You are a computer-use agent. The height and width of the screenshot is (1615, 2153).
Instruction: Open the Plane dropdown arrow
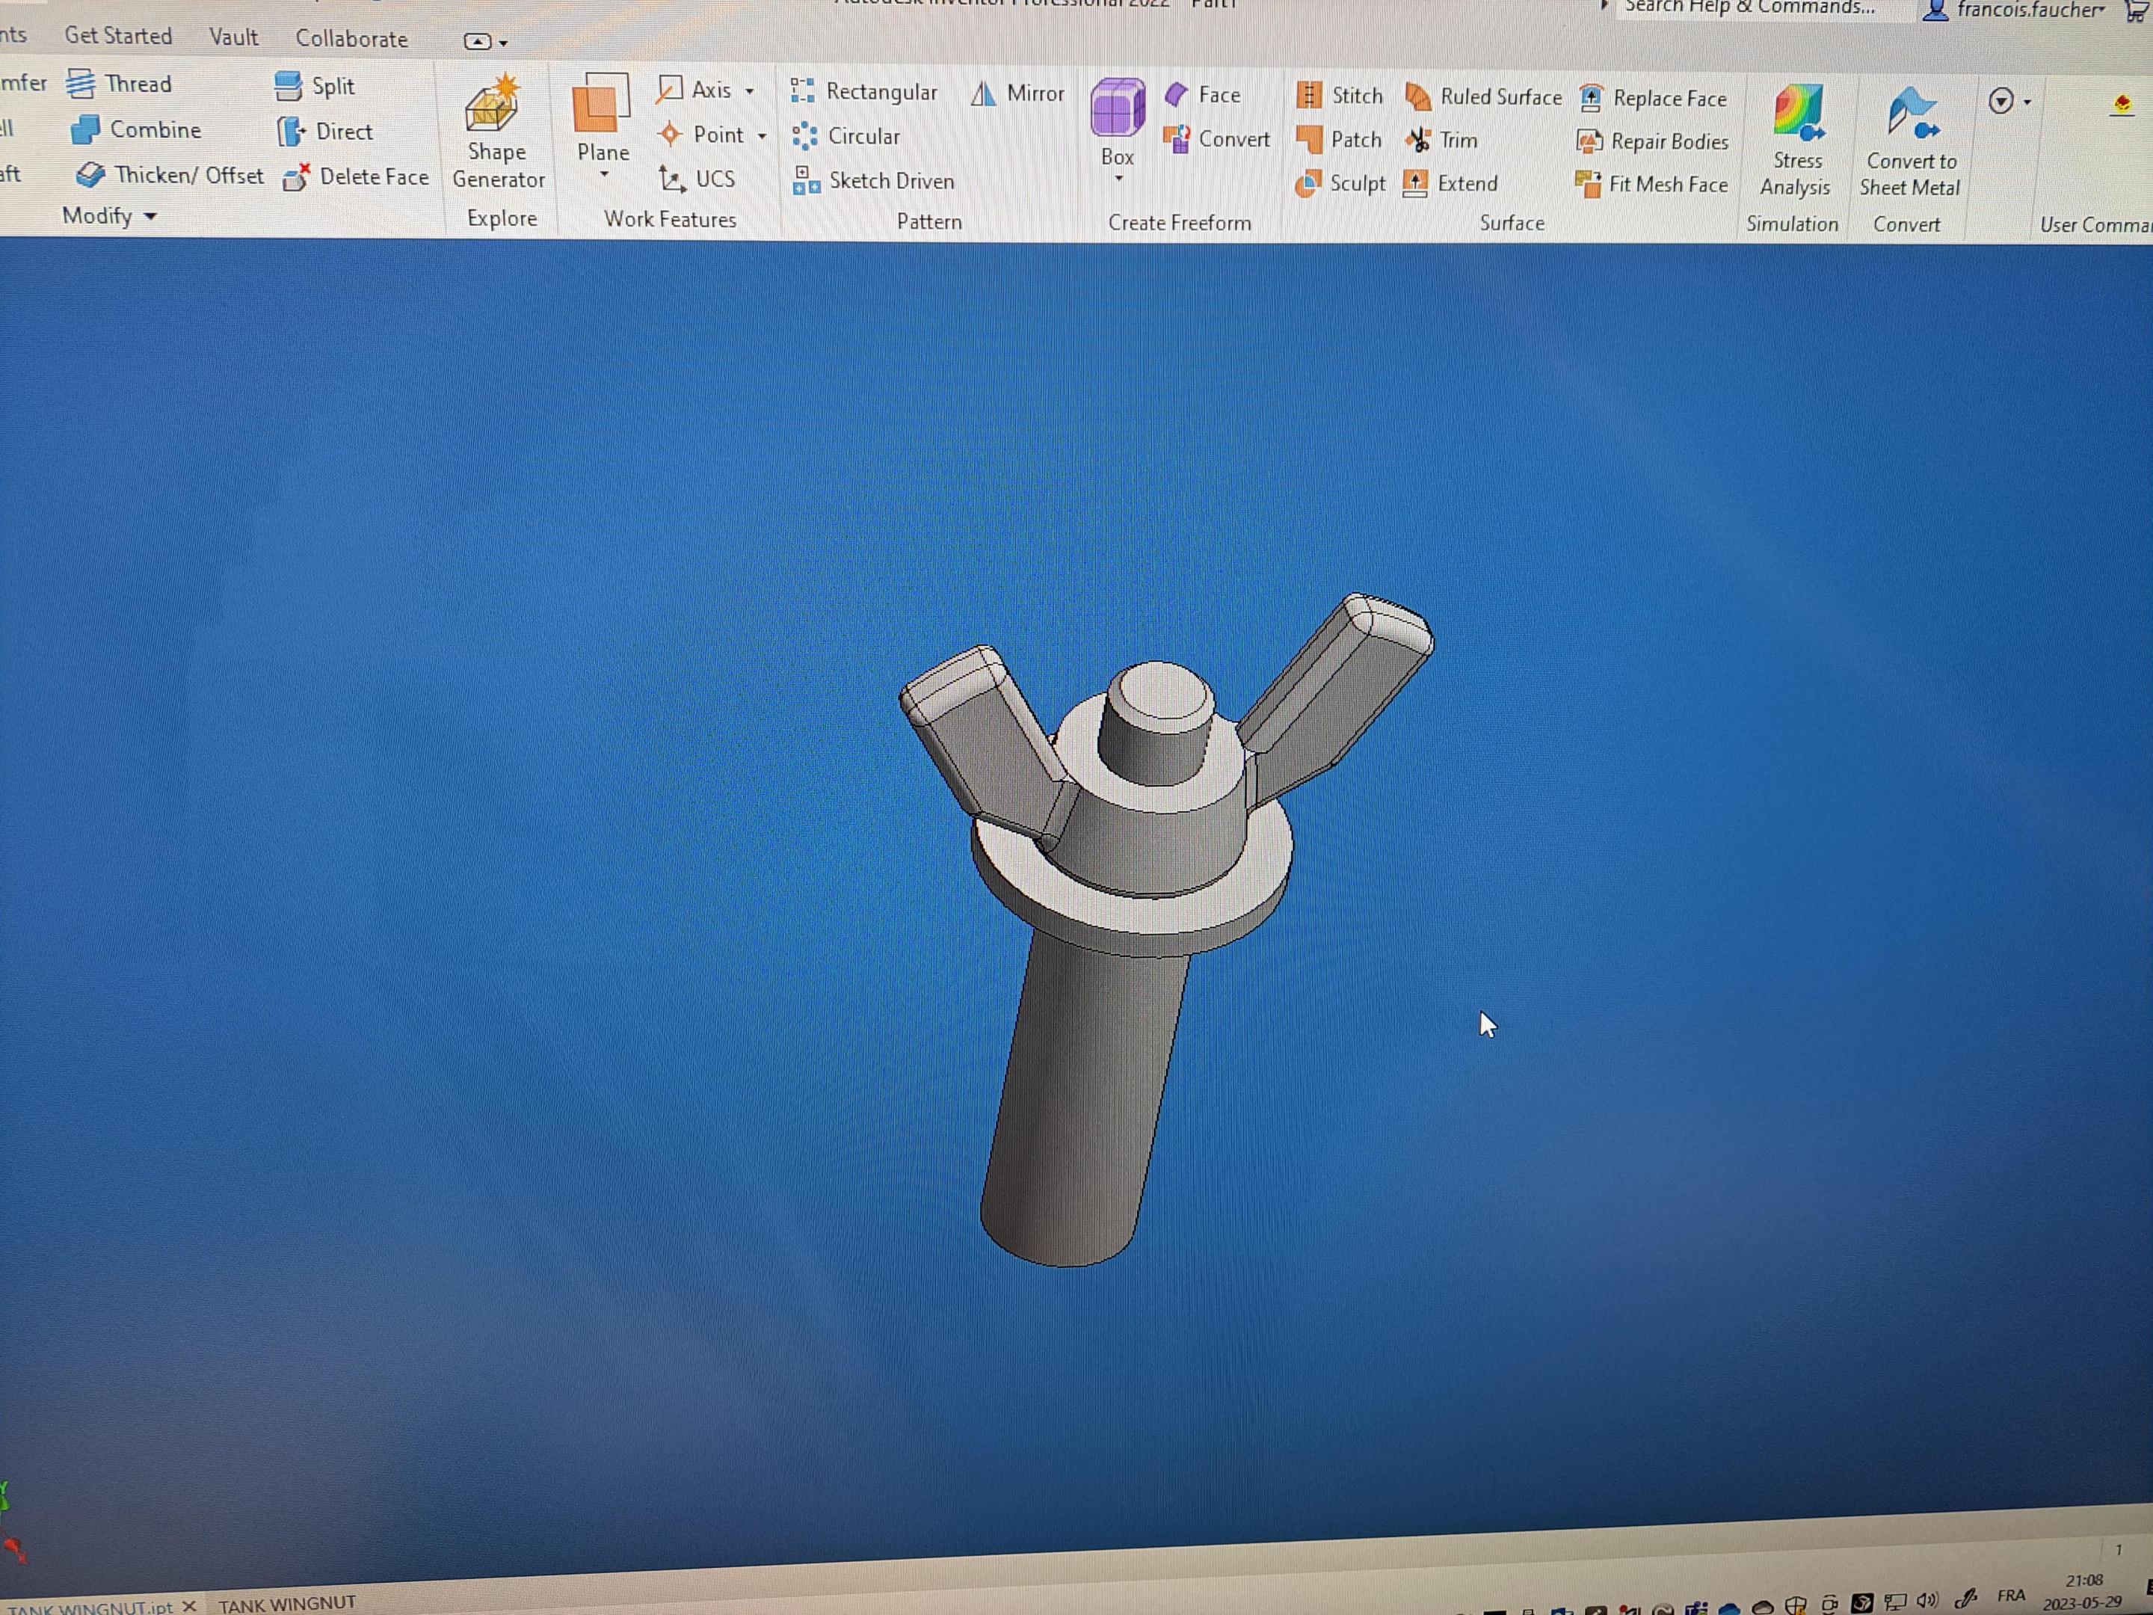point(603,175)
